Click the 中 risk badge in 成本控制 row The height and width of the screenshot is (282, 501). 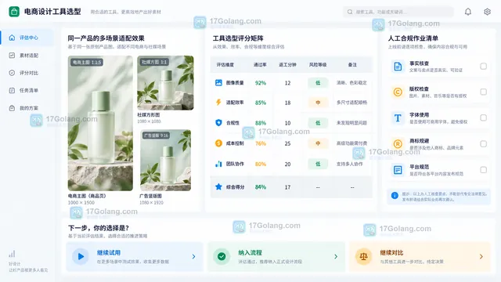[318, 143]
